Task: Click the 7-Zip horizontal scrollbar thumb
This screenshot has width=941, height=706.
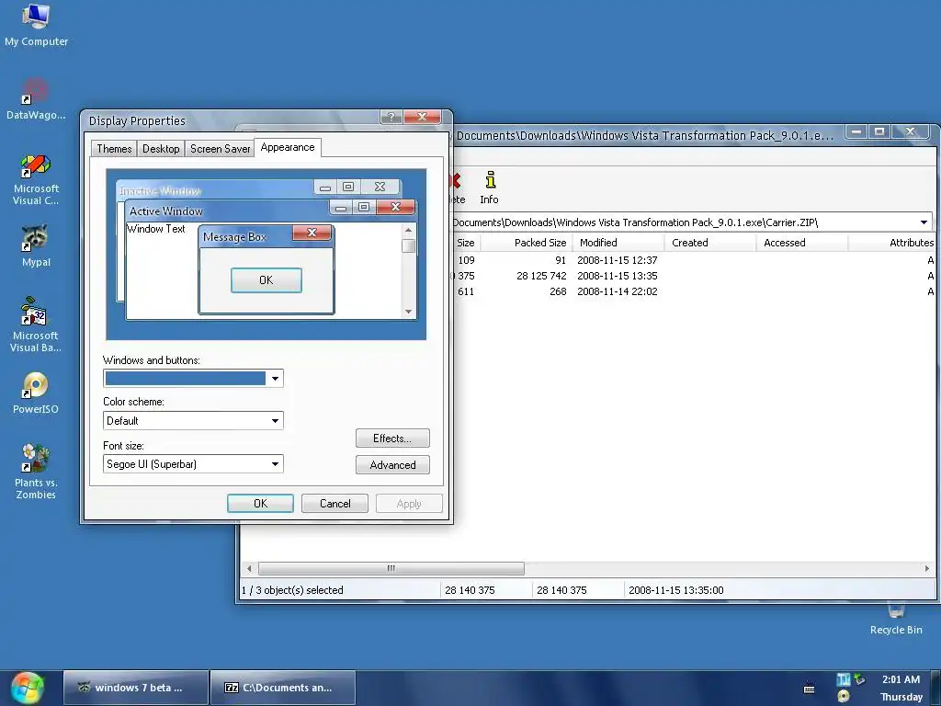Action: point(391,568)
